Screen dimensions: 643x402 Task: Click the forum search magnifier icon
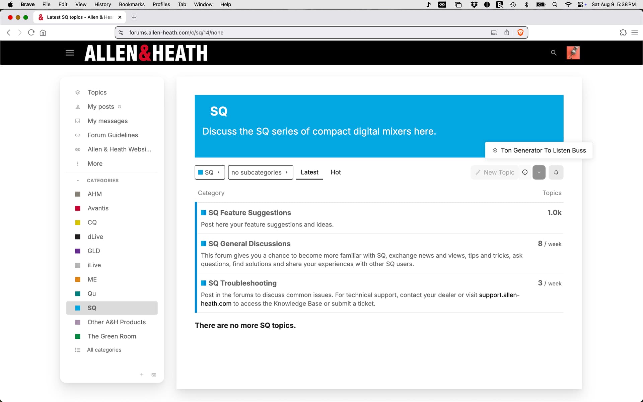click(554, 53)
